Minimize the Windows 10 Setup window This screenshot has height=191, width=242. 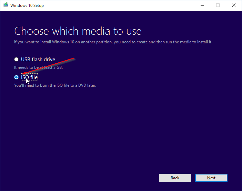202,5
